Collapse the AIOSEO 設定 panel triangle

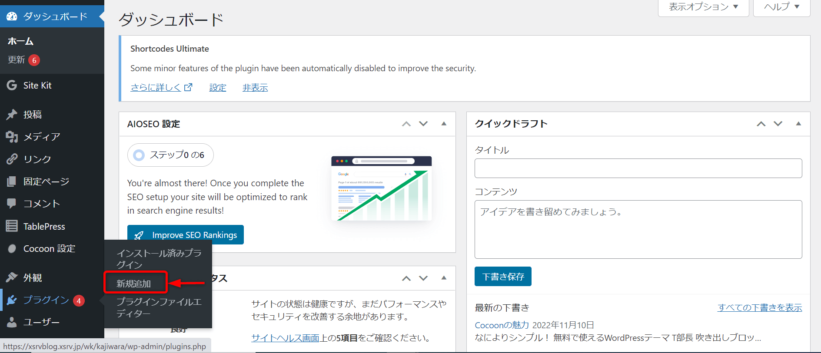click(x=444, y=124)
